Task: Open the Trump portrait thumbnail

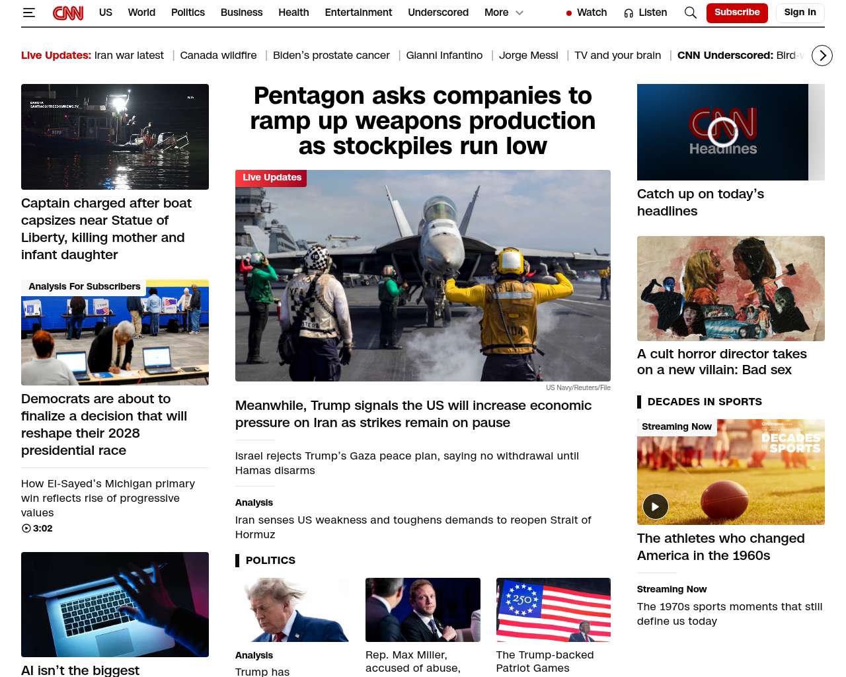Action: pyautogui.click(x=292, y=610)
